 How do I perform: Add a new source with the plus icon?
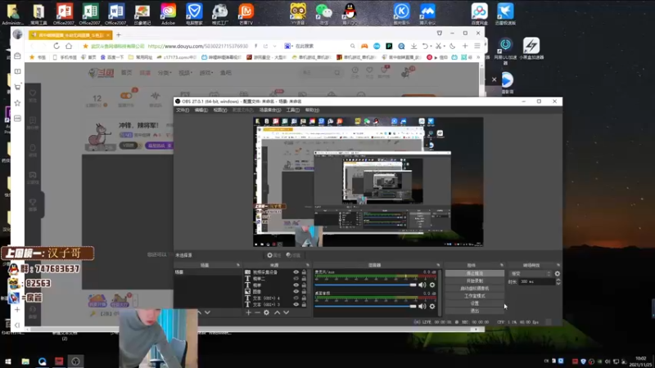point(249,312)
